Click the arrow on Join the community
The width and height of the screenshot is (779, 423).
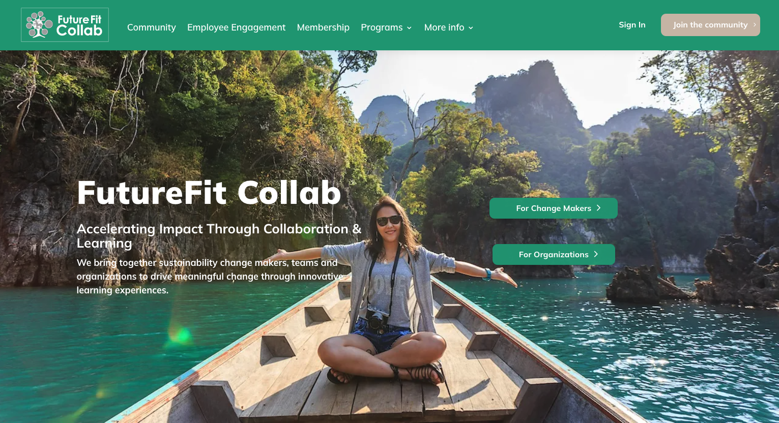click(755, 25)
